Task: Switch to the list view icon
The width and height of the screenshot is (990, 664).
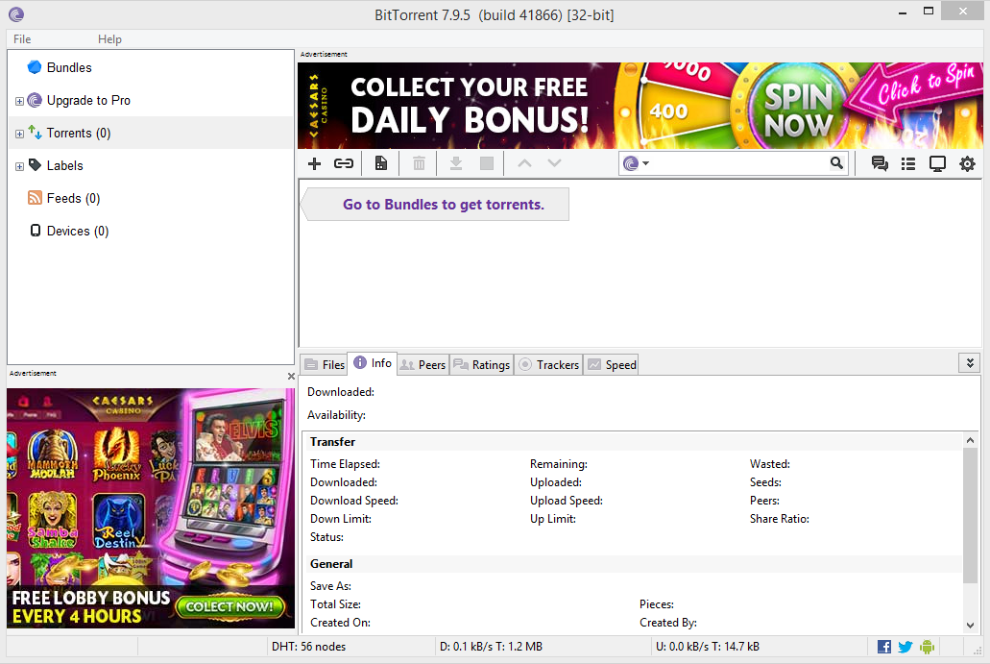Action: point(908,164)
